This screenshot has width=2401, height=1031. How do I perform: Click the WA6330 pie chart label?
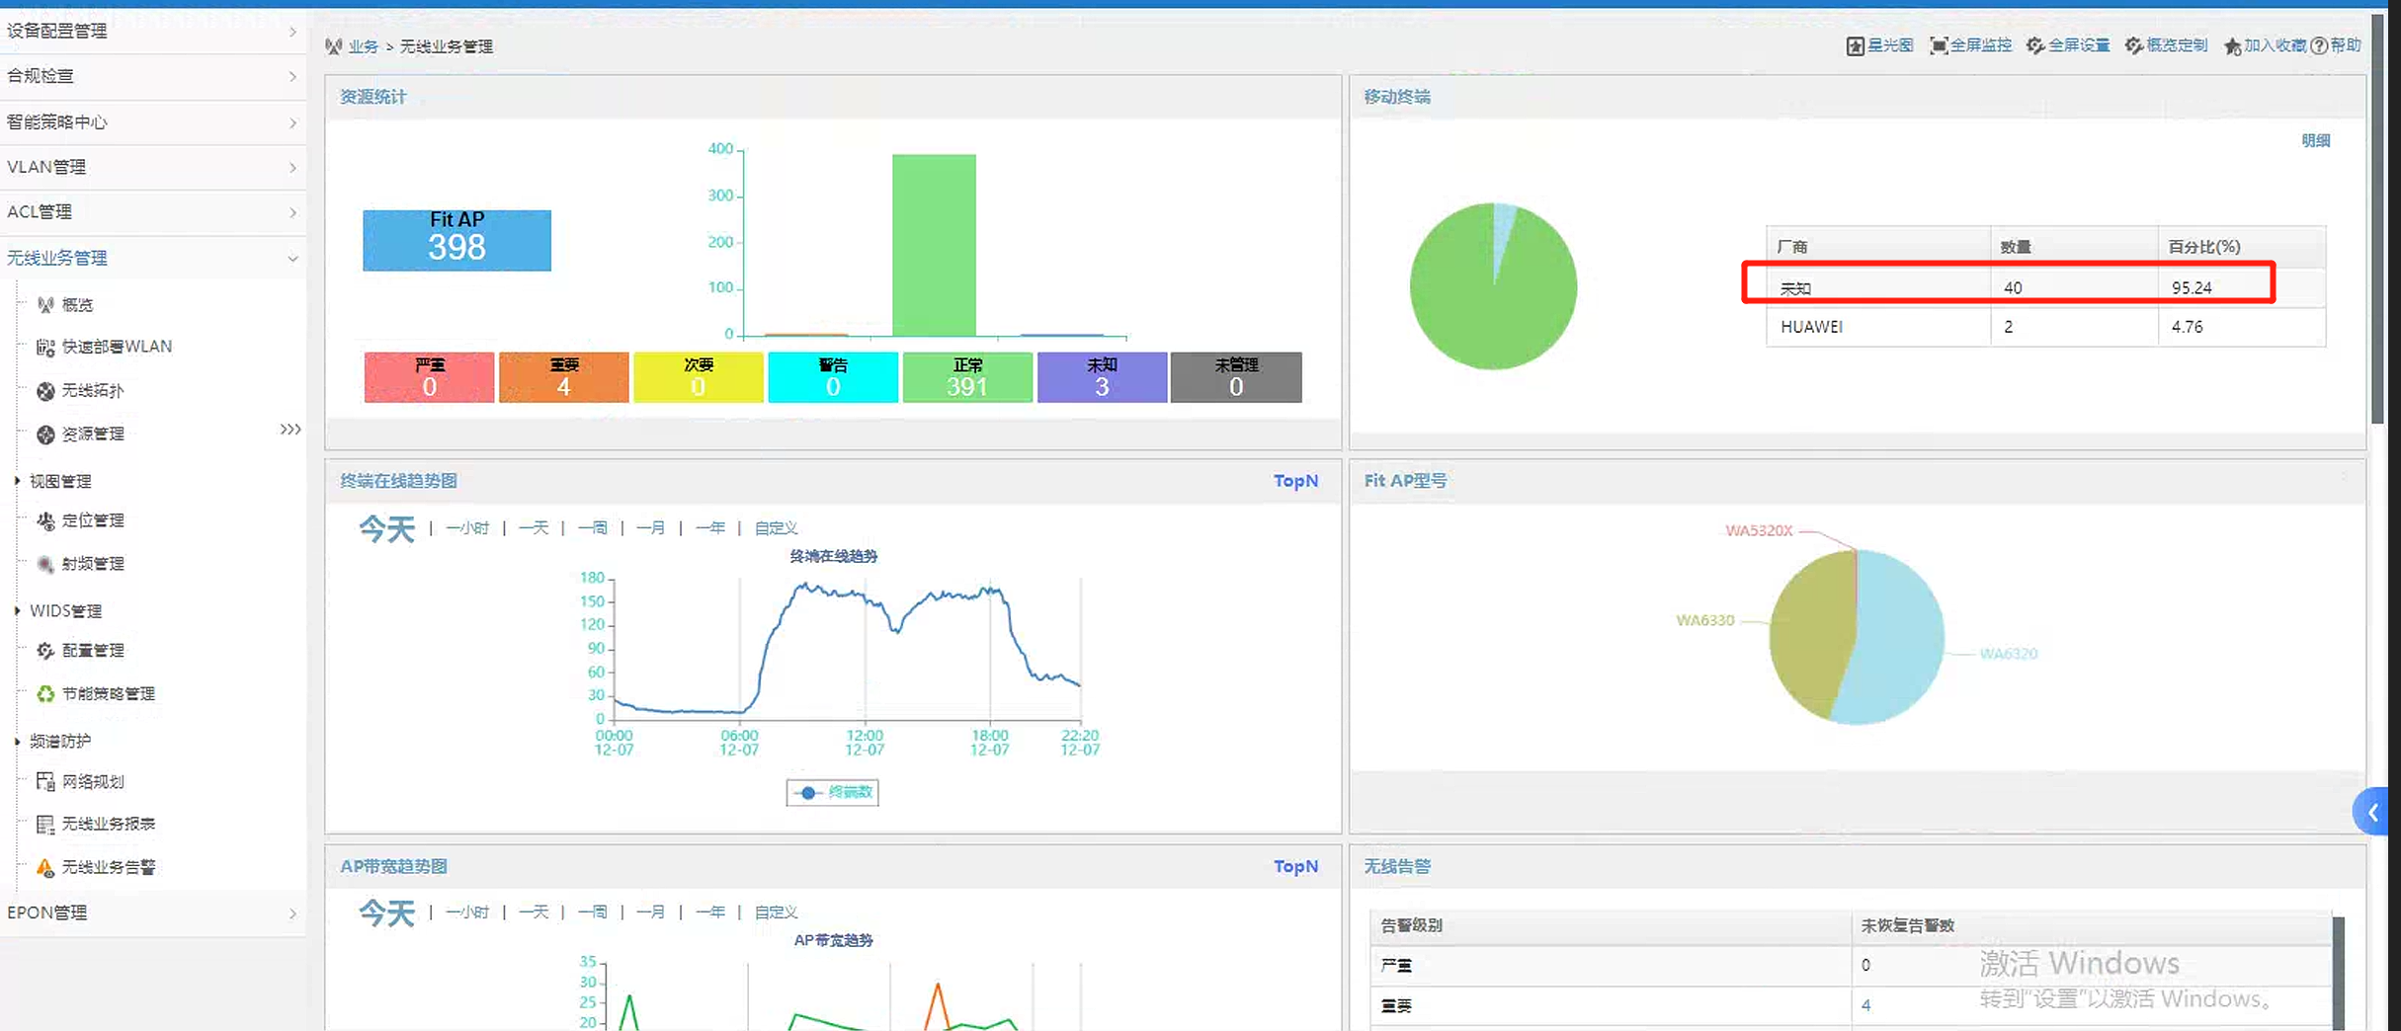1704,620
